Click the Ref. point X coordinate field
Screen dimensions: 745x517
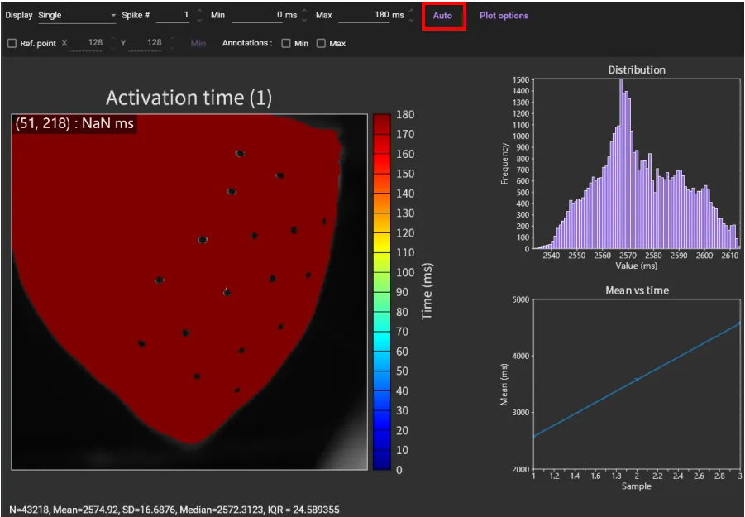point(89,44)
